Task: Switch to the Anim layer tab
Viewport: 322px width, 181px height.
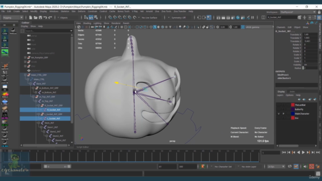Action: [292, 92]
